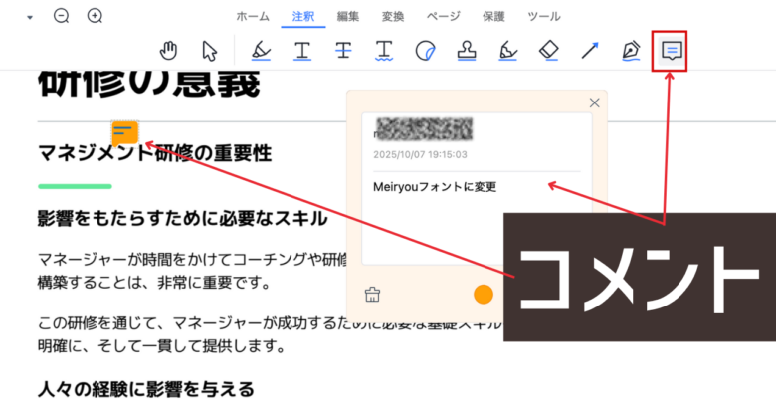This screenshot has height=408, width=776.
Task: Pick the Pen drawing tool
Action: pyautogui.click(x=631, y=50)
